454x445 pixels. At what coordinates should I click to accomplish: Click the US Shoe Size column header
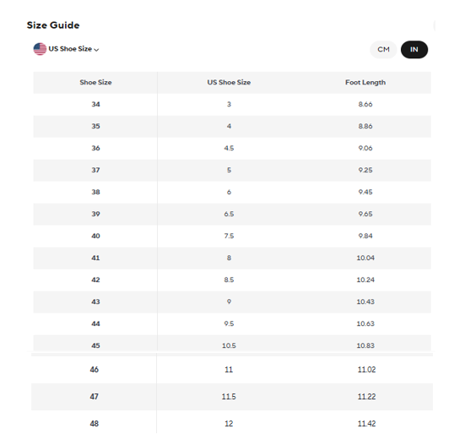229,83
